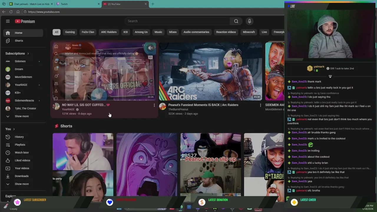Click the chat collapse arrow under yalmark leaderboard
This screenshot has width=377, height=212.
coord(330,76)
